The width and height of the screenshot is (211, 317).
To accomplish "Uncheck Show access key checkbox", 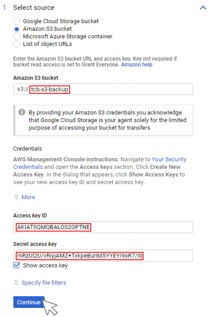I will coord(17,265).
